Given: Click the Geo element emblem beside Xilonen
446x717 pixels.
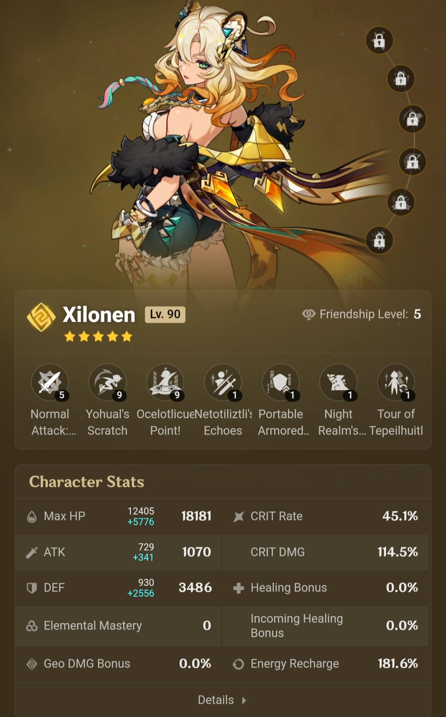Looking at the screenshot, I should [x=41, y=317].
